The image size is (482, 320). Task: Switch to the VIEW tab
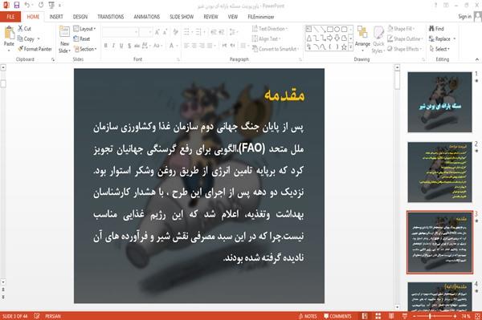click(x=233, y=17)
